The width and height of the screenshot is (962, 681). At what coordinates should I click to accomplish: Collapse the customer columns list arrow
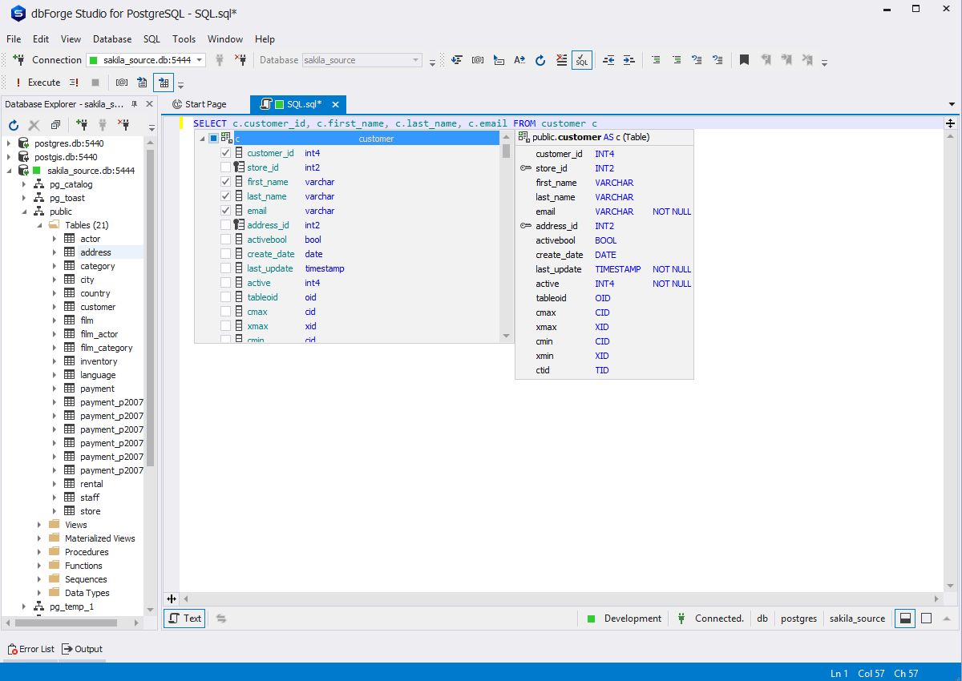tap(201, 139)
